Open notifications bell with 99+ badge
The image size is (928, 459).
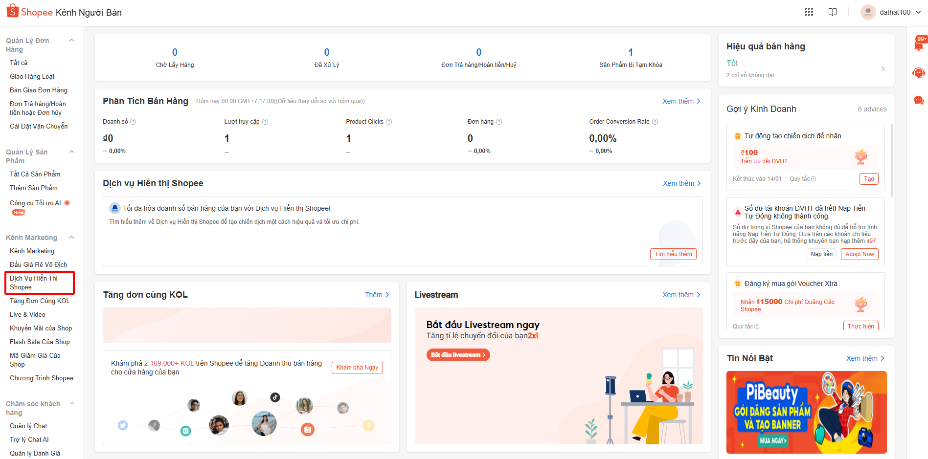919,45
